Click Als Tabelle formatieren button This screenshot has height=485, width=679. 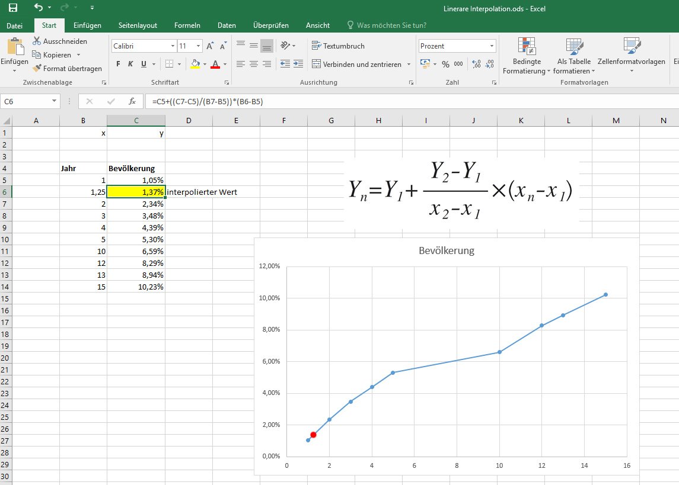point(573,56)
